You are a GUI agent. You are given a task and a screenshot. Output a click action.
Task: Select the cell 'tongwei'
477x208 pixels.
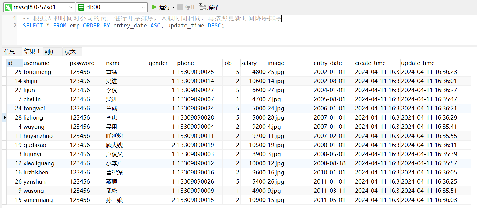click(x=46, y=109)
